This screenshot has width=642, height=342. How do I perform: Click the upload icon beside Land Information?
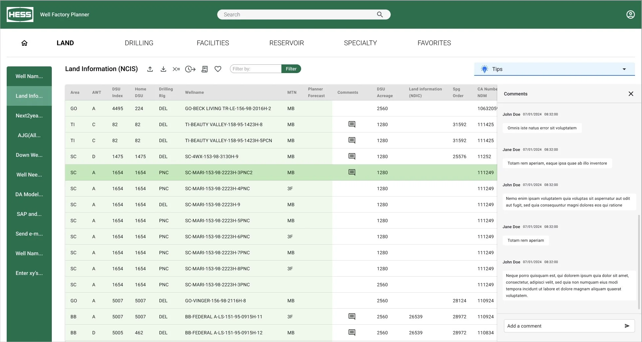pos(150,69)
